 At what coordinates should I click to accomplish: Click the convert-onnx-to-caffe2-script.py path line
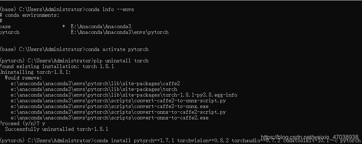[x=118, y=112]
